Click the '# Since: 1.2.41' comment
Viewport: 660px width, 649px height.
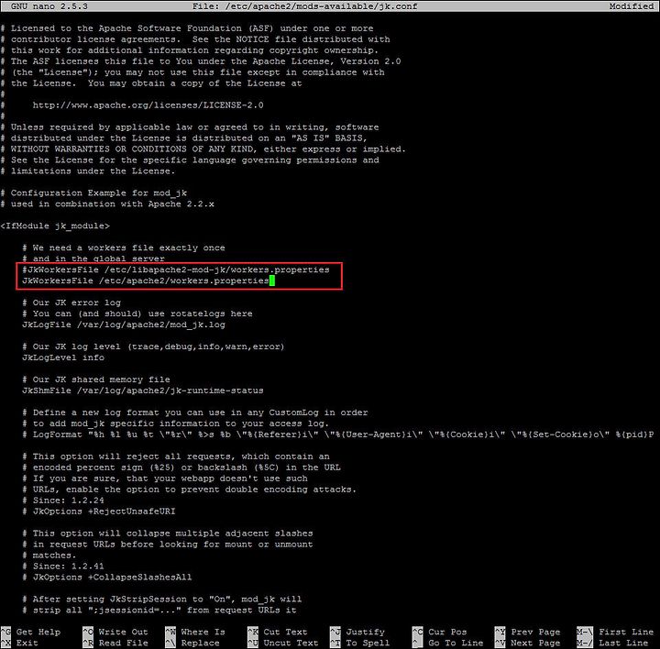(x=63, y=566)
